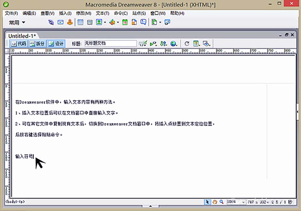Open the 修改(M) menu
Image resolution: width=301 pixels, height=211 pixels.
pyautogui.click(x=83, y=13)
